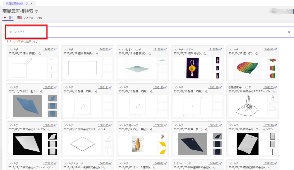
Task: Open external link icon for 1686471
Action: 220,125
